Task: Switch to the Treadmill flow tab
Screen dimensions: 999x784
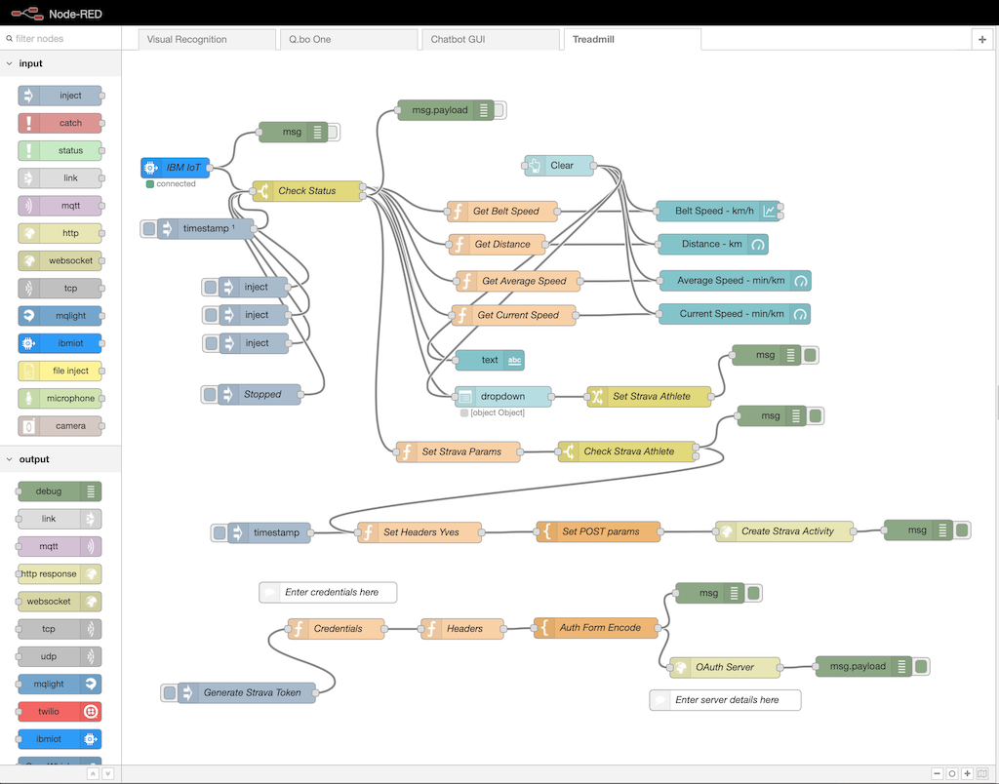Action: coord(632,39)
